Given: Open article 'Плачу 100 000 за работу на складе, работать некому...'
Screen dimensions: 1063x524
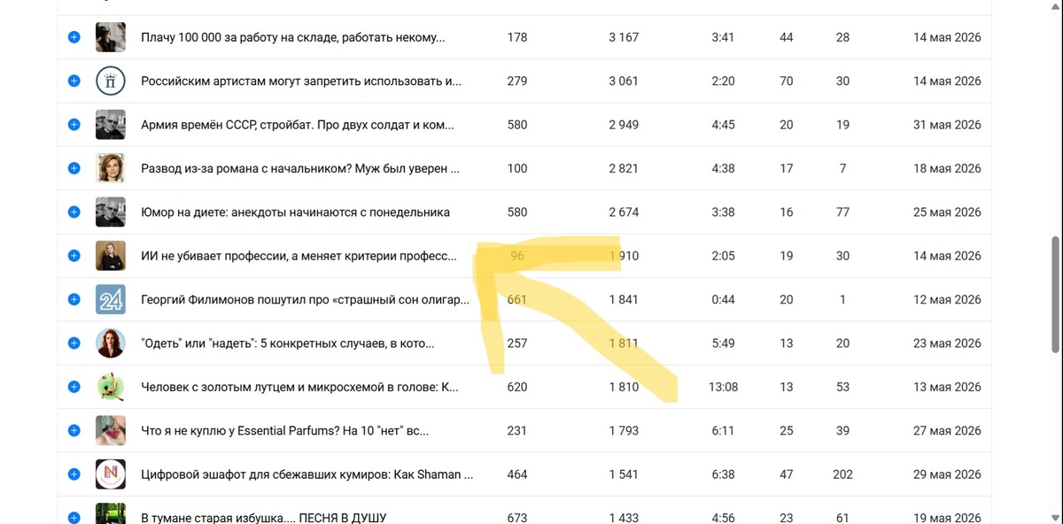Looking at the screenshot, I should 293,37.
